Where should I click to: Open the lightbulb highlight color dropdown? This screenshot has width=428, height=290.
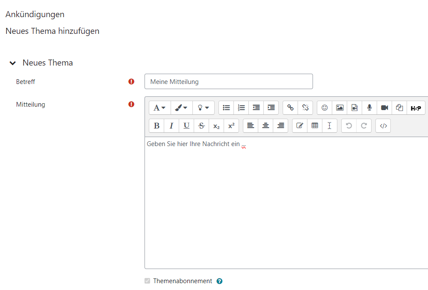click(203, 108)
